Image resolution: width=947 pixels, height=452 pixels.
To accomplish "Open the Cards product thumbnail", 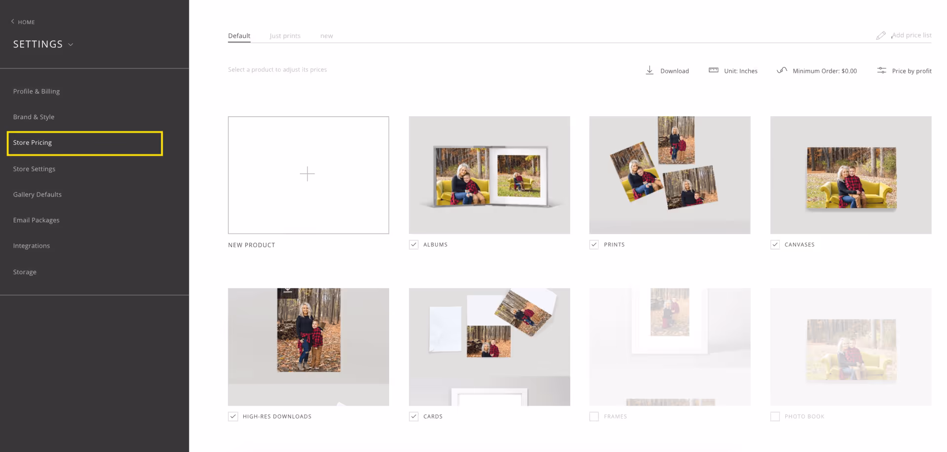I will click(489, 347).
